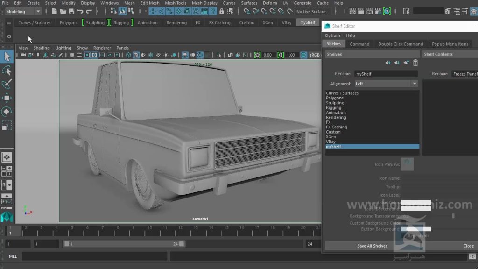The width and height of the screenshot is (478, 269).
Task: Click the single perspective layout icon
Action: point(7,157)
